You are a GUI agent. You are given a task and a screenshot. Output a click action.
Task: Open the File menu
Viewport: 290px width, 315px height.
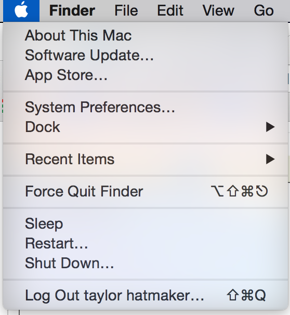click(126, 10)
